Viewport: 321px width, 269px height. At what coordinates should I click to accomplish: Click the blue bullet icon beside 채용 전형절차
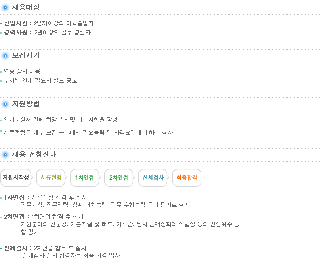pos(5,155)
